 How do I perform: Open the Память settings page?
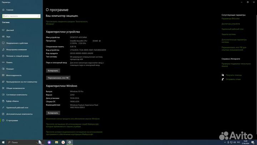[7, 62]
